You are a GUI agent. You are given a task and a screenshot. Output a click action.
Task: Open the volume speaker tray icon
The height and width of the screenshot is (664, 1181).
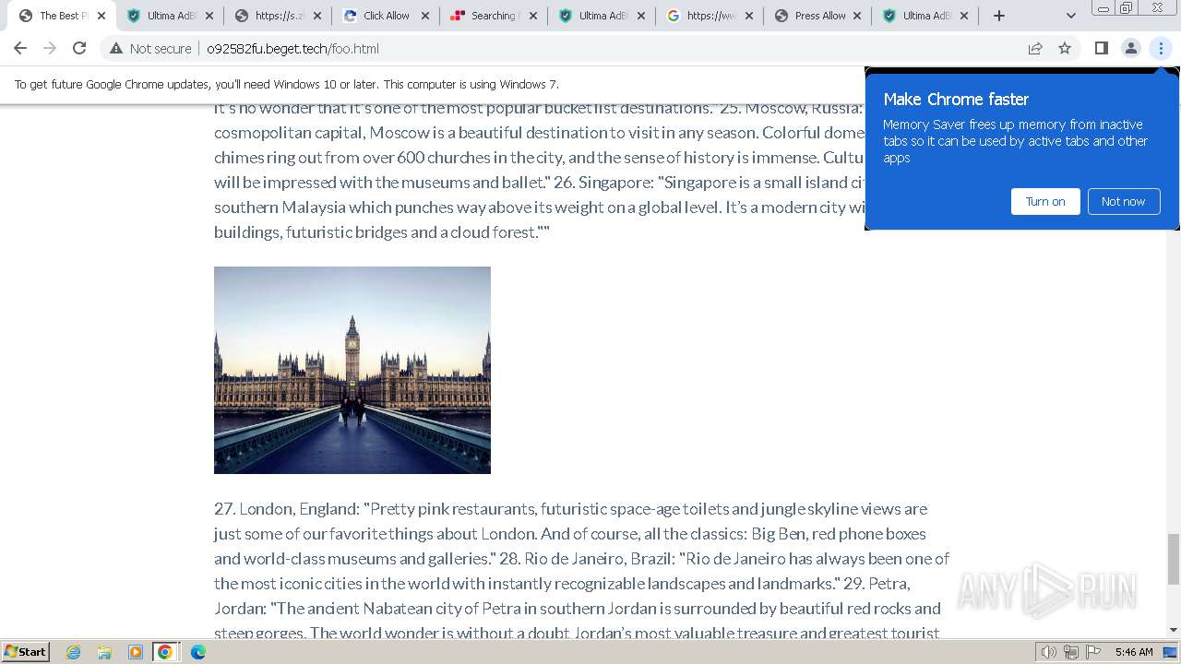(1049, 652)
